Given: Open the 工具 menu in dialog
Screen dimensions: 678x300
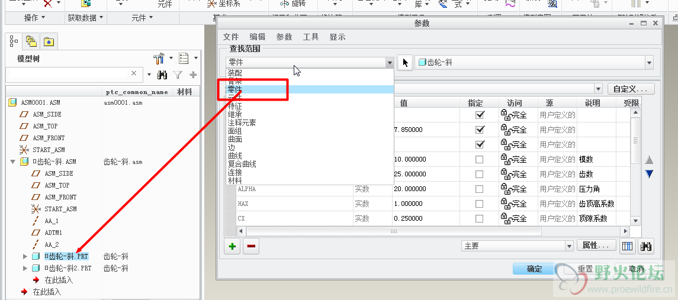Looking at the screenshot, I should click(310, 37).
